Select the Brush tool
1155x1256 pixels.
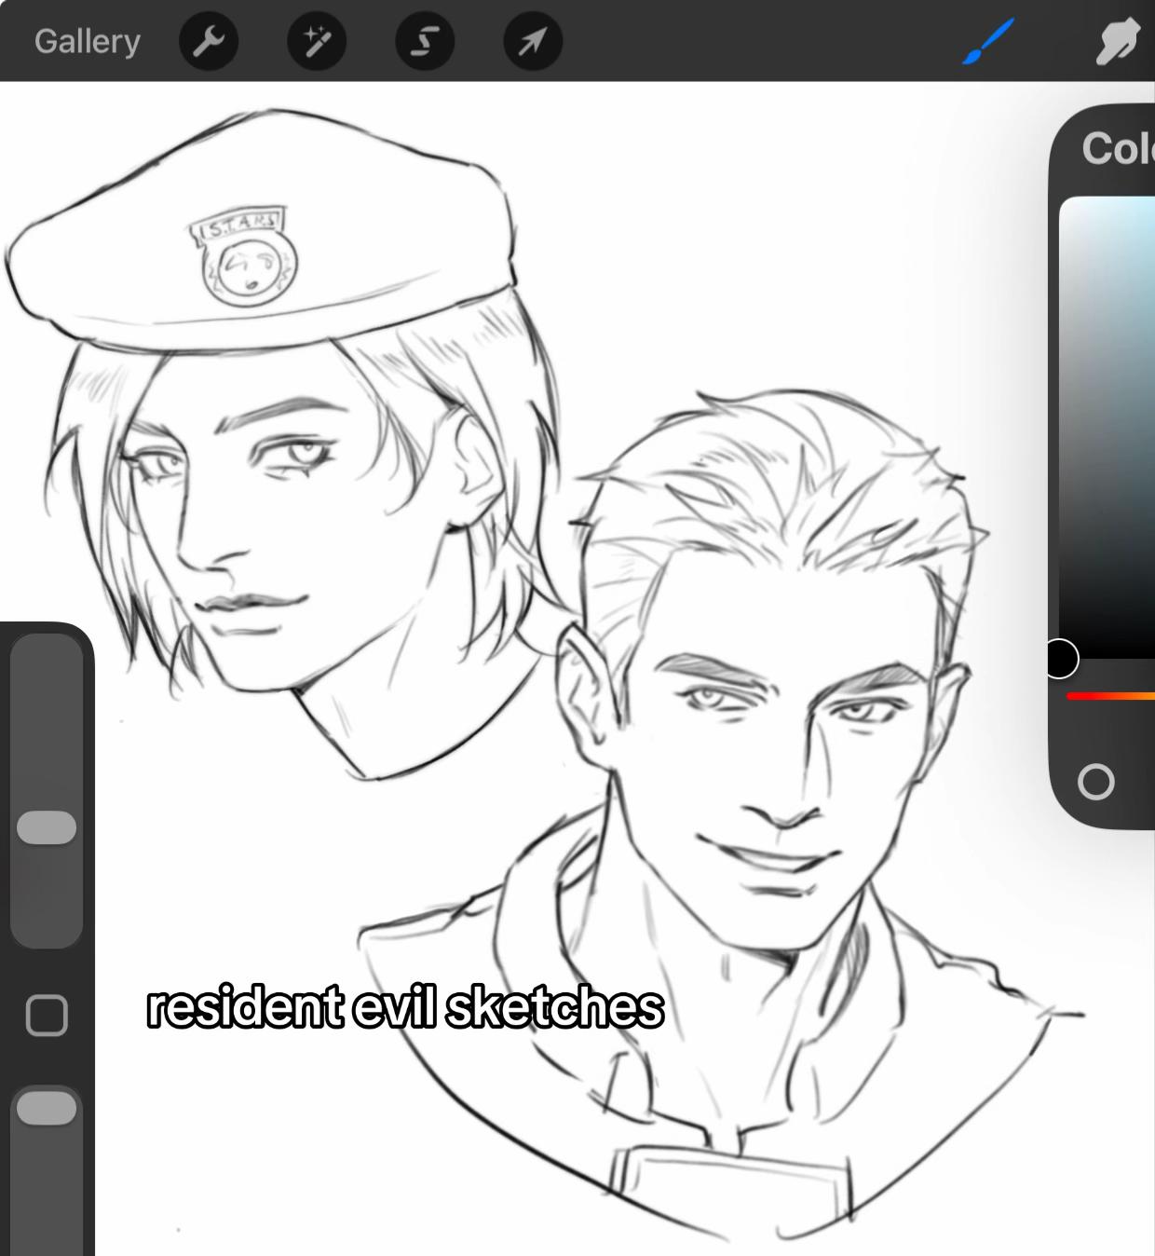(987, 42)
